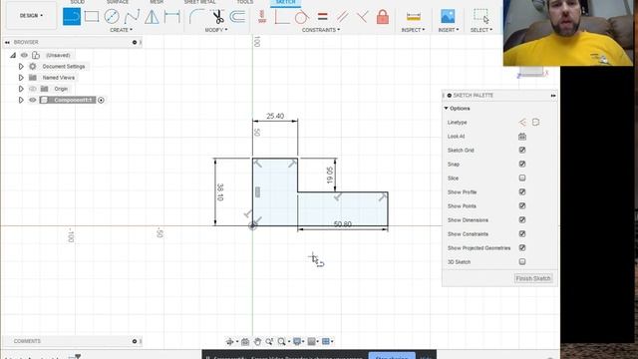Activate Component1:1 radio button
This screenshot has height=359, width=638.
101,100
